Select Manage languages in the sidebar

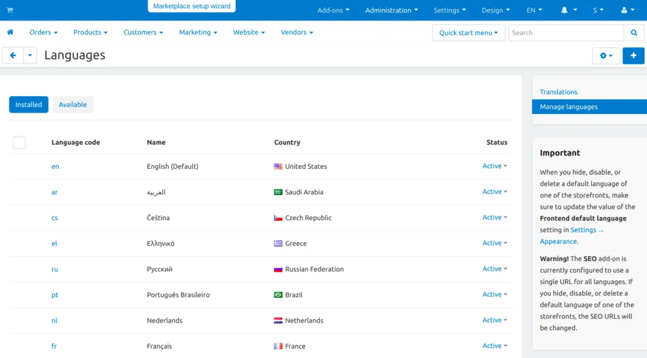590,106
